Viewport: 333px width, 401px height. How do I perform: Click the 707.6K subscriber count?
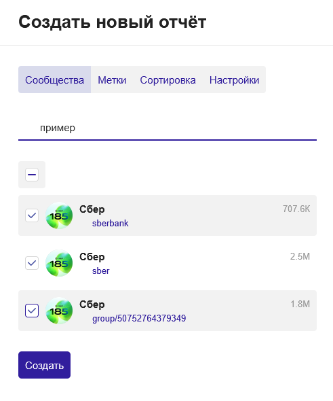coord(296,209)
